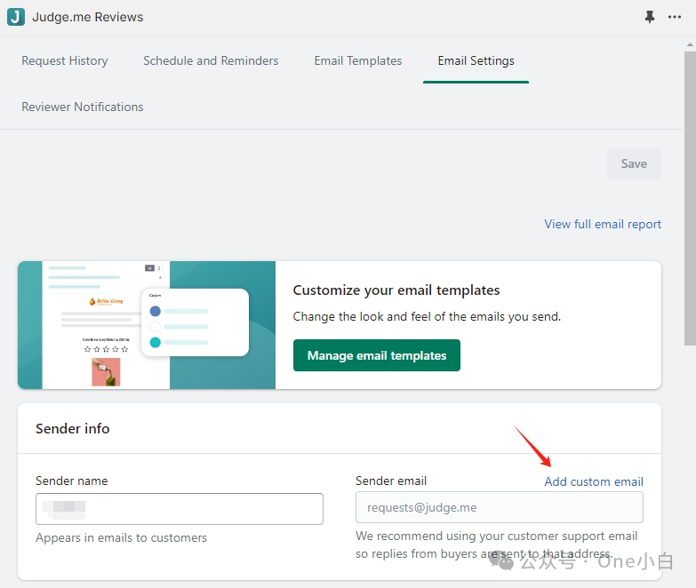Click the email template preview illustration
Image resolution: width=696 pixels, height=588 pixels.
pos(147,325)
